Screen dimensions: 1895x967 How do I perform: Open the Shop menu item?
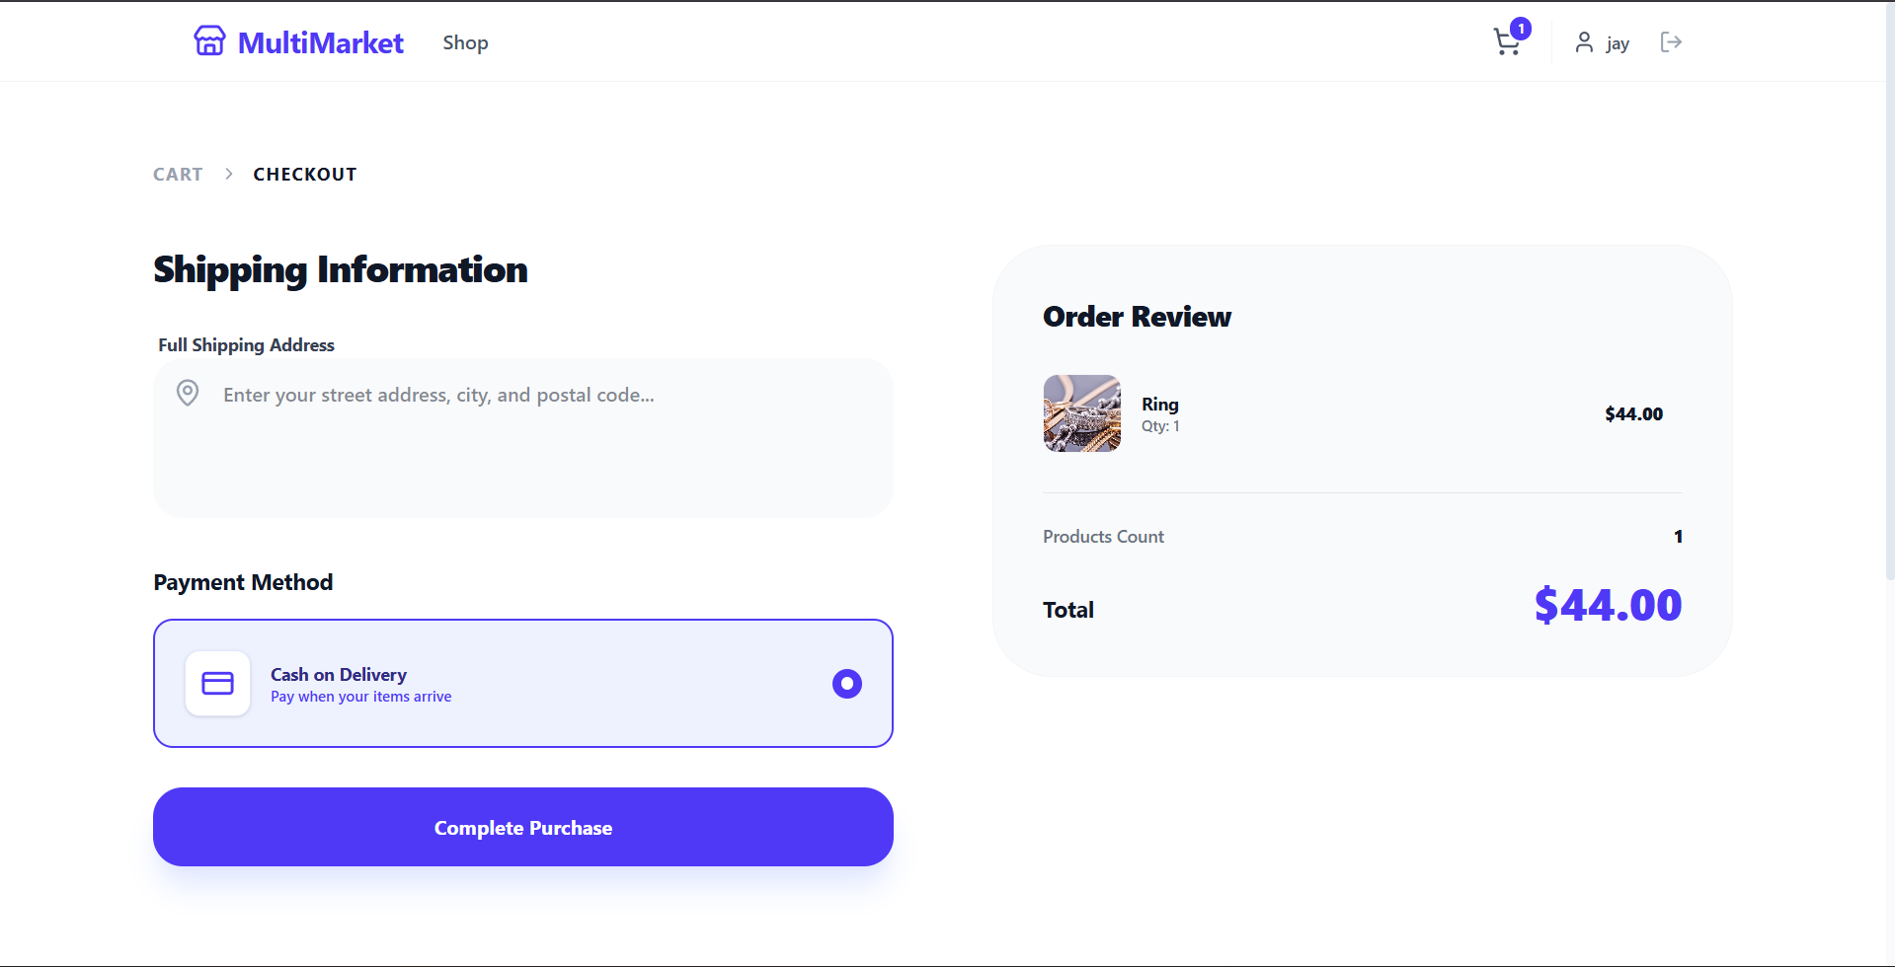pos(465,42)
